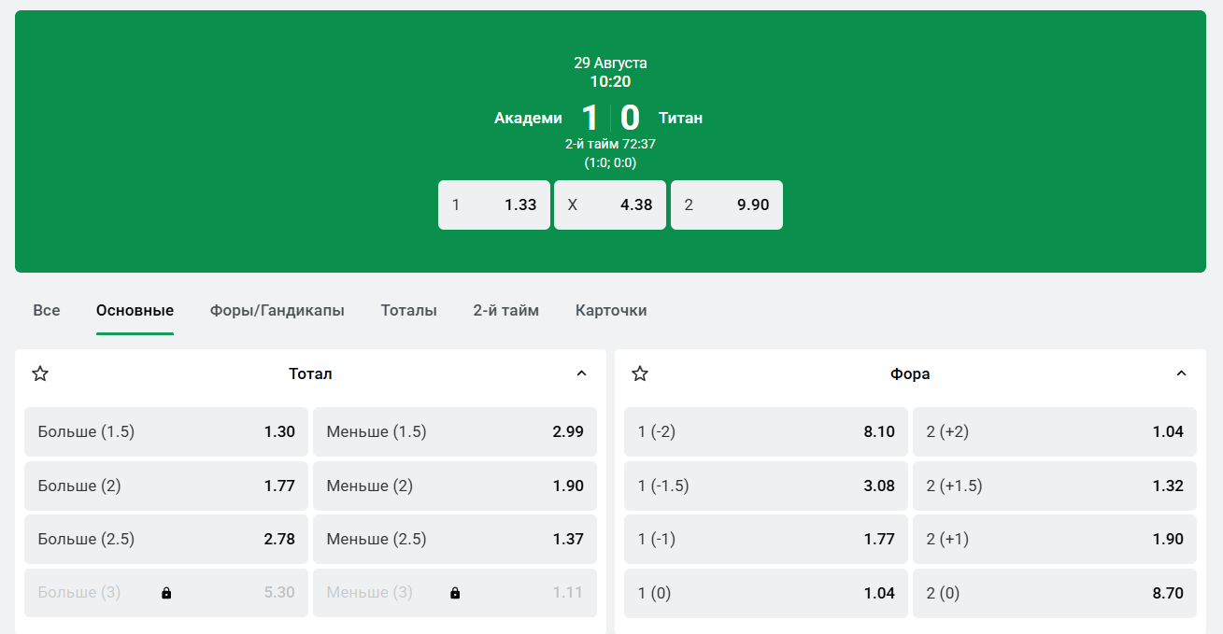The height and width of the screenshot is (634, 1223).
Task: Pick handicap 1 (-1.5) at 3.08
Action: (765, 486)
